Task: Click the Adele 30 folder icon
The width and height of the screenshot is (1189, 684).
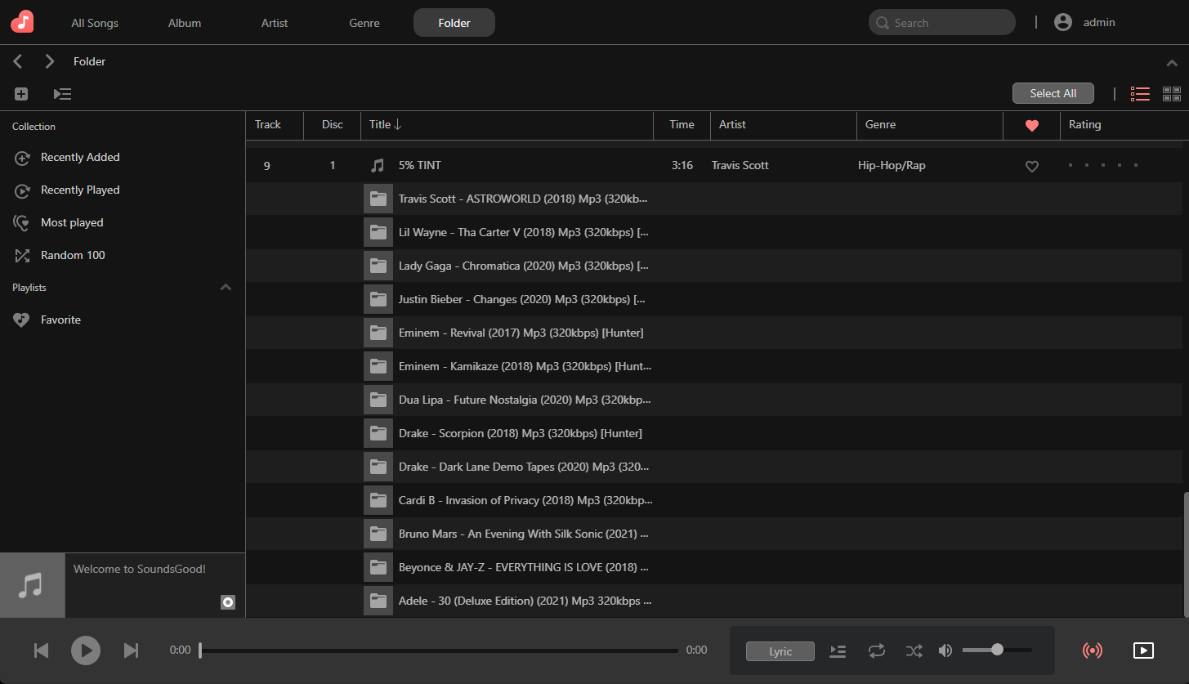Action: click(x=378, y=601)
